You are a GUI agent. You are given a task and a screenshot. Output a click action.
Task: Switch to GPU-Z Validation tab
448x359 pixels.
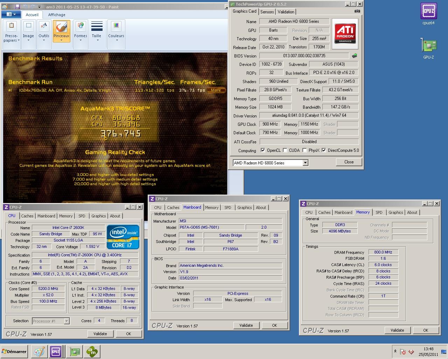coord(286,12)
